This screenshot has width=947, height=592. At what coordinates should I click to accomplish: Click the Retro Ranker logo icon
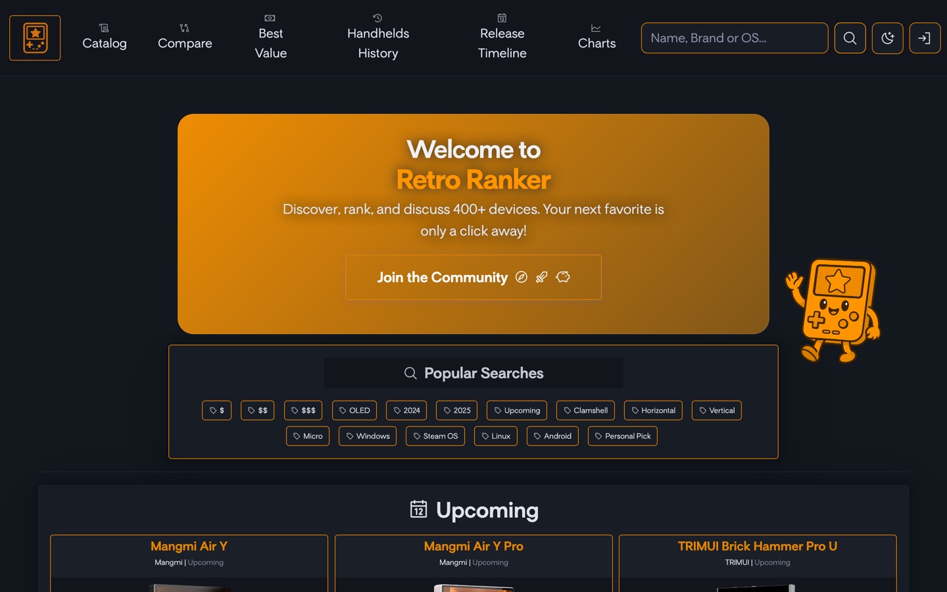pyautogui.click(x=35, y=38)
